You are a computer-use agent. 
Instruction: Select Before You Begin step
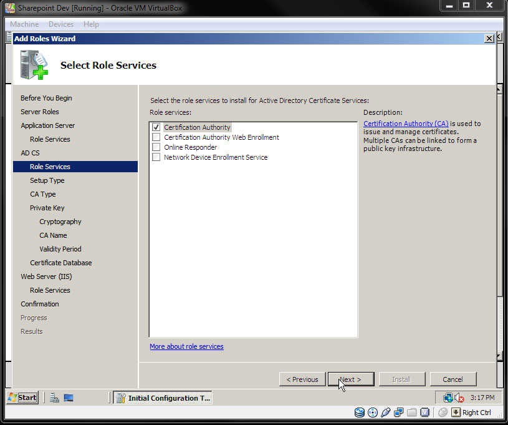(x=46, y=98)
